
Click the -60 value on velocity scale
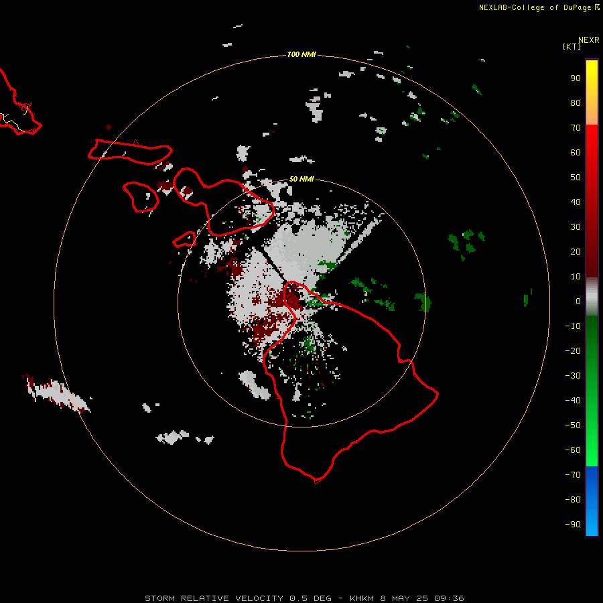(x=573, y=450)
